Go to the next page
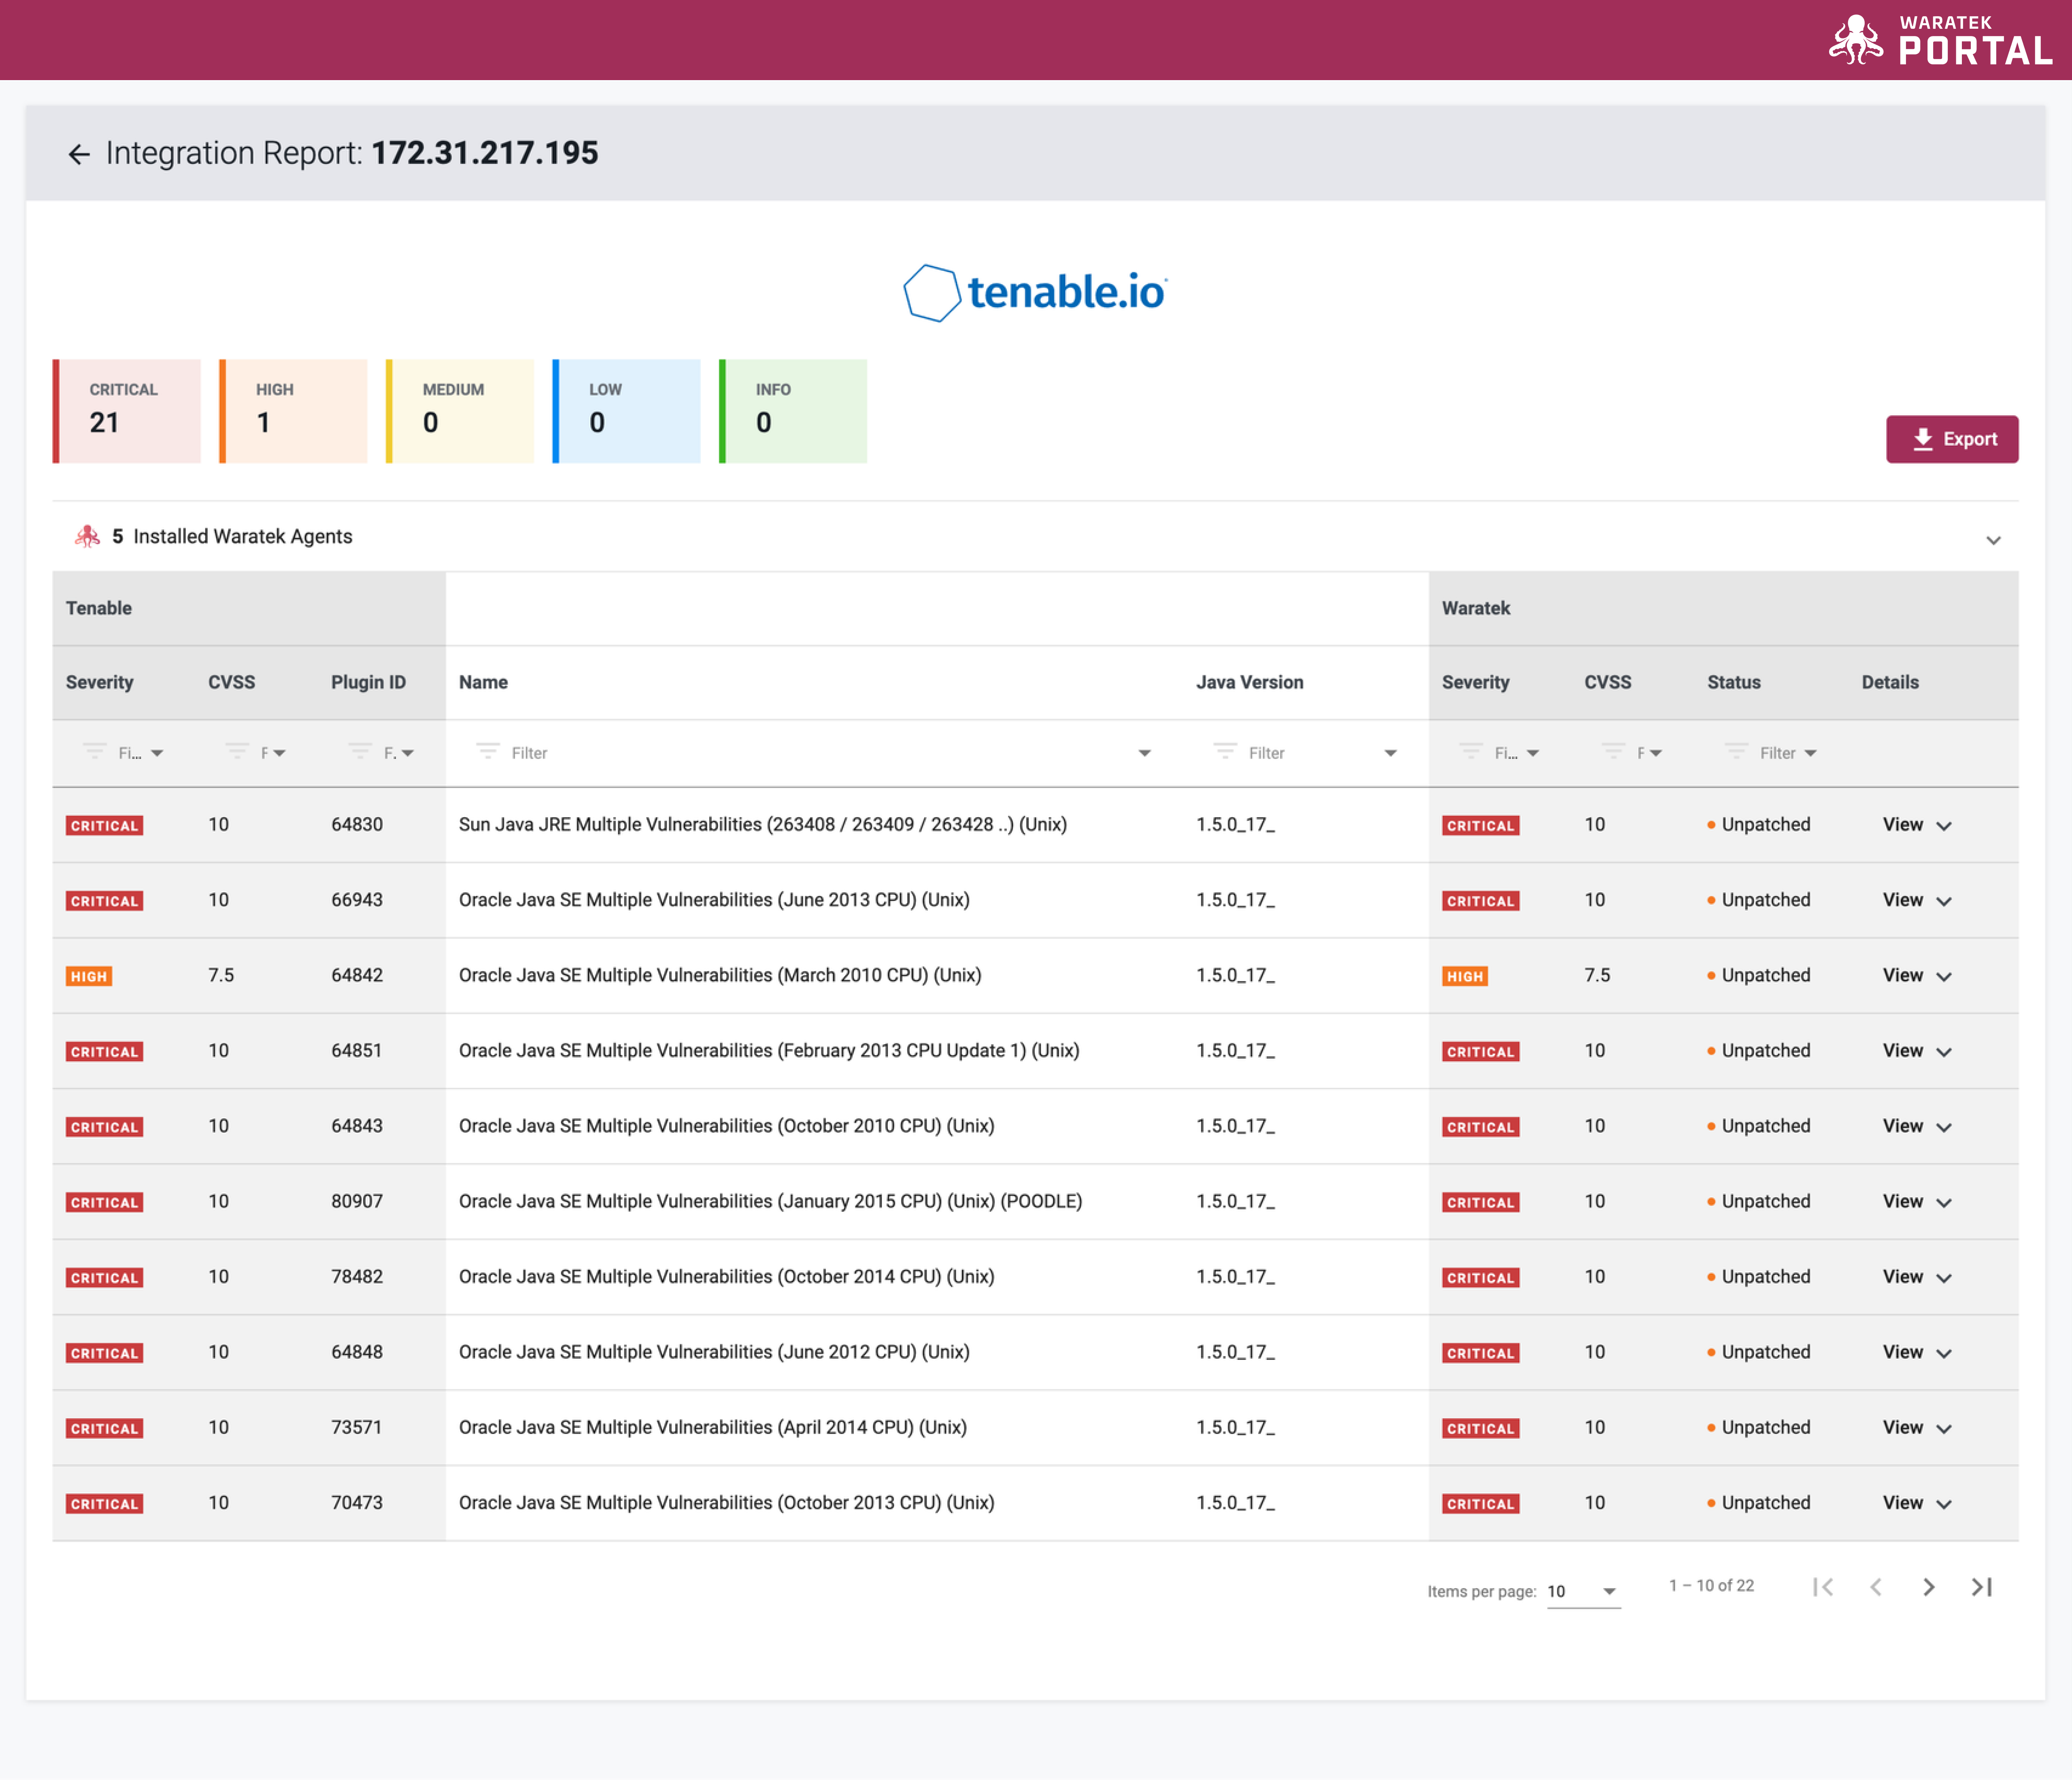The width and height of the screenshot is (2072, 1780). pyautogui.click(x=1929, y=1587)
